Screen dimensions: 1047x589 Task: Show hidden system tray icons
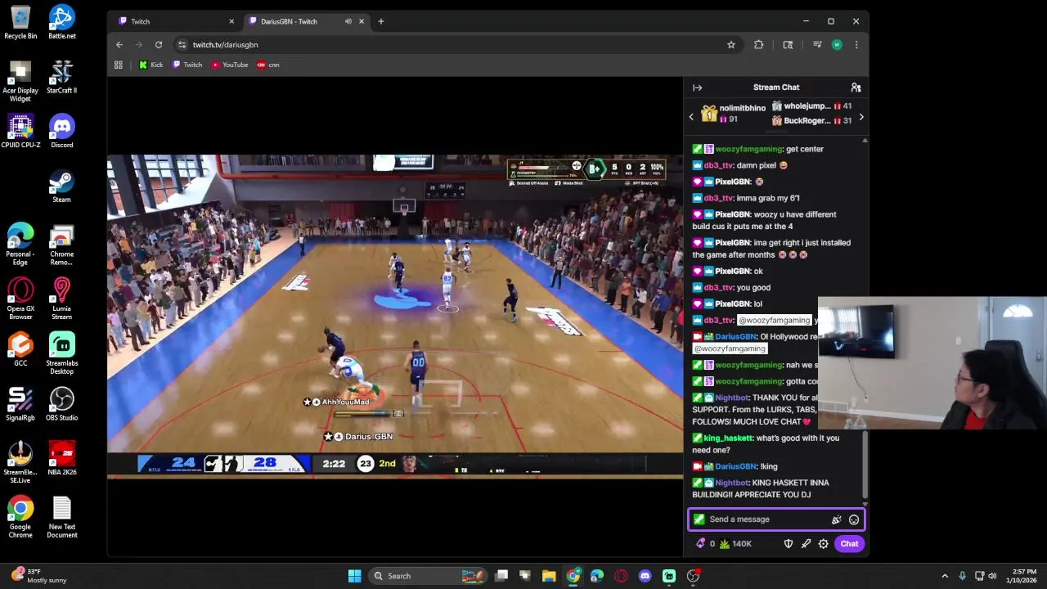pos(945,576)
